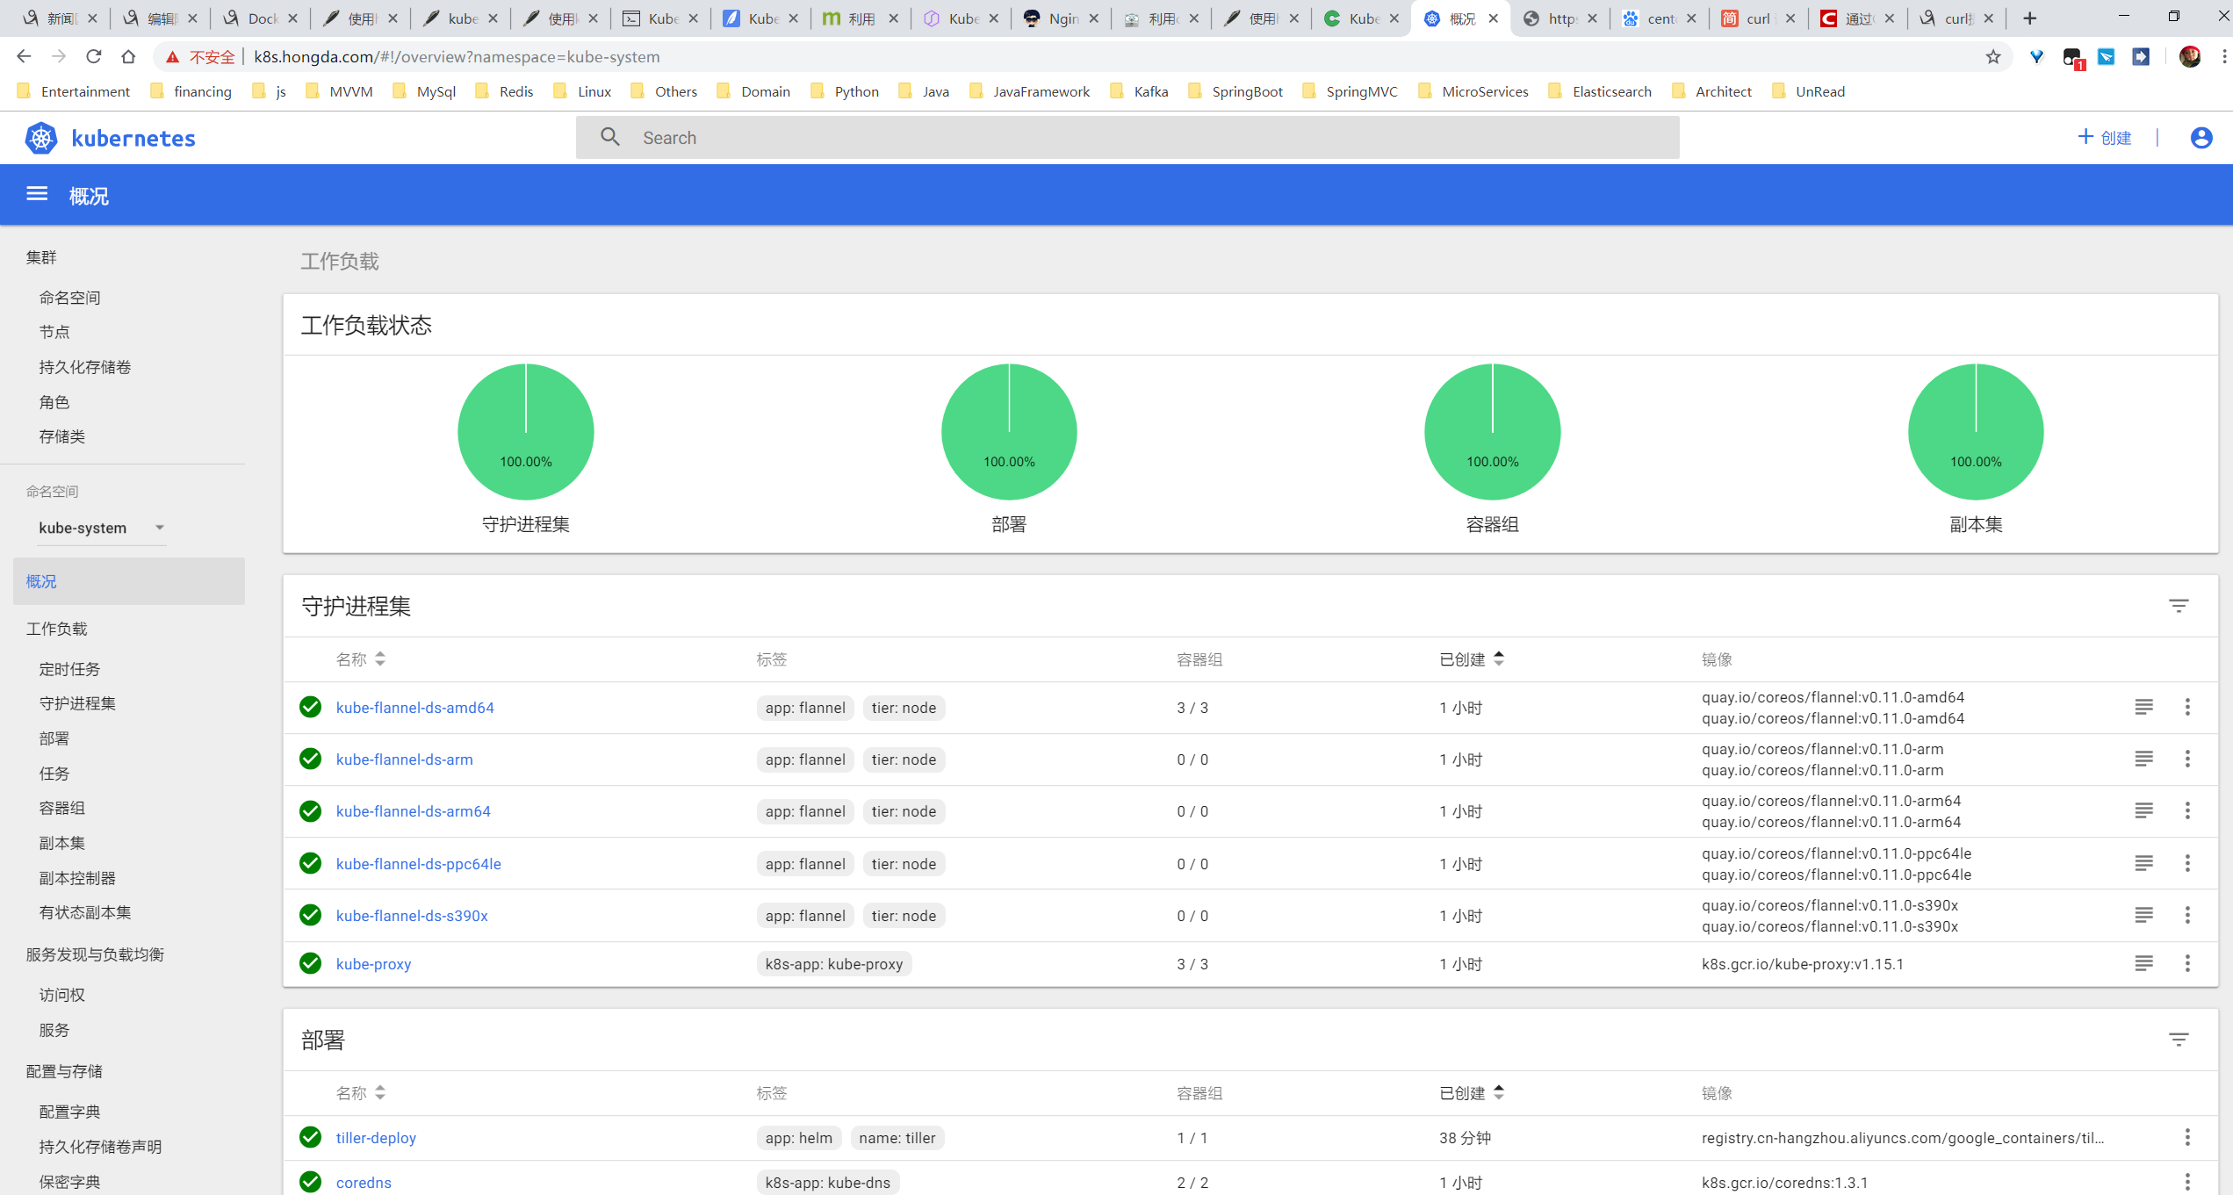Sort DaemonSets by created column

click(x=1471, y=659)
